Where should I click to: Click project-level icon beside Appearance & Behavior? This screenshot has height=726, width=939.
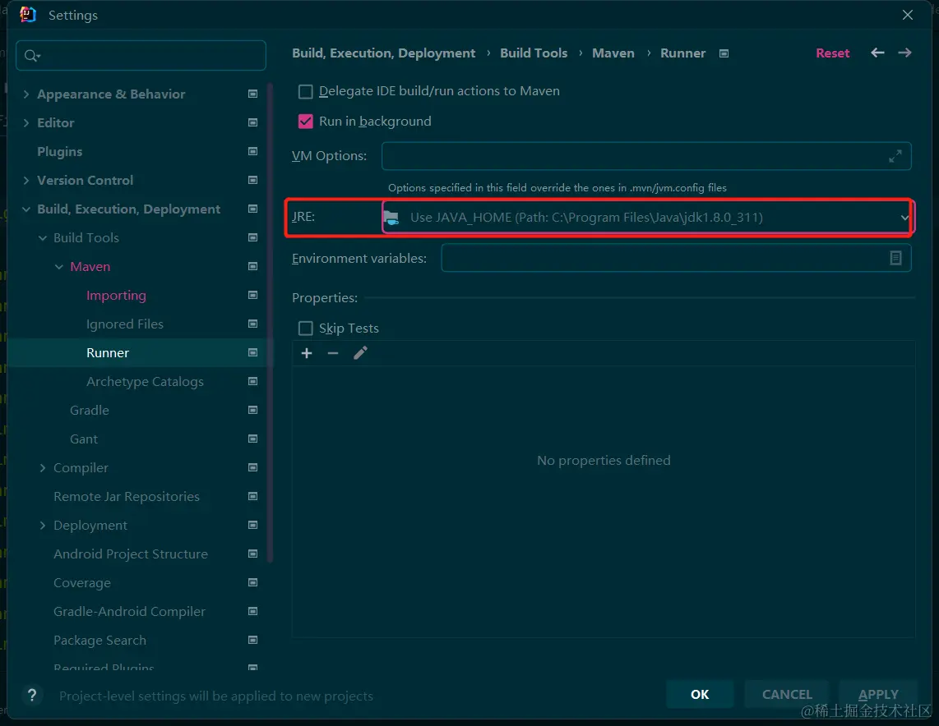pos(252,94)
